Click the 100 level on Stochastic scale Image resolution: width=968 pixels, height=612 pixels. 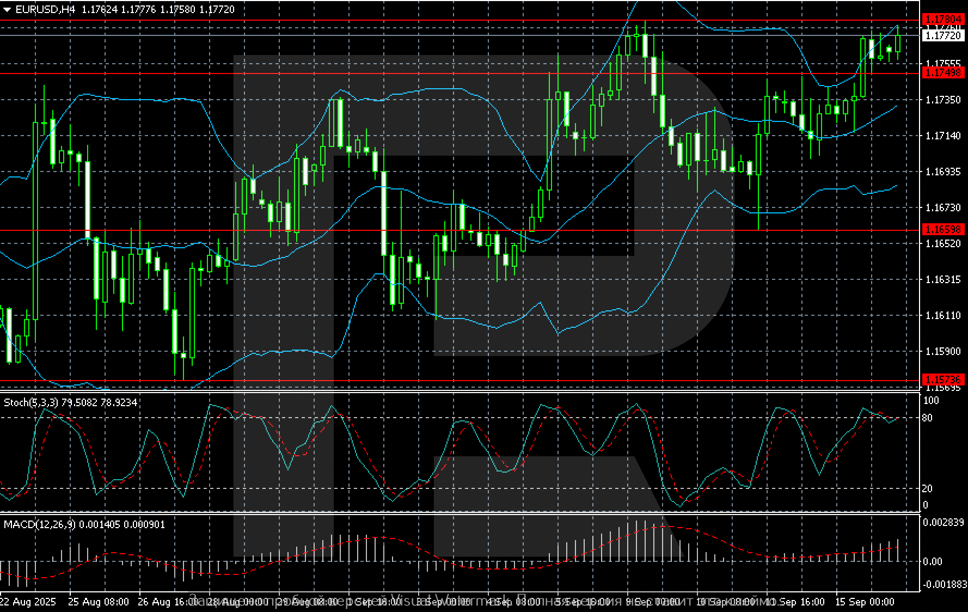(931, 401)
